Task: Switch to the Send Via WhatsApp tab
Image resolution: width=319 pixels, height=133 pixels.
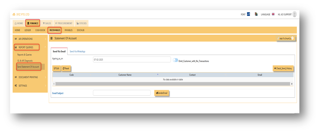Action: click(x=78, y=51)
